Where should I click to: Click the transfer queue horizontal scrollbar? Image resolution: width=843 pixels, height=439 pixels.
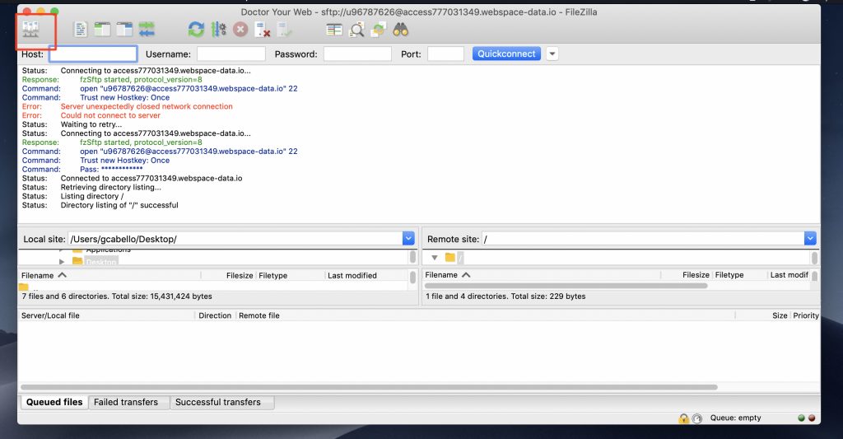click(369, 387)
